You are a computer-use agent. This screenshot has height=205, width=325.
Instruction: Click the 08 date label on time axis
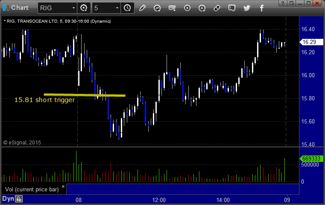coord(79,200)
